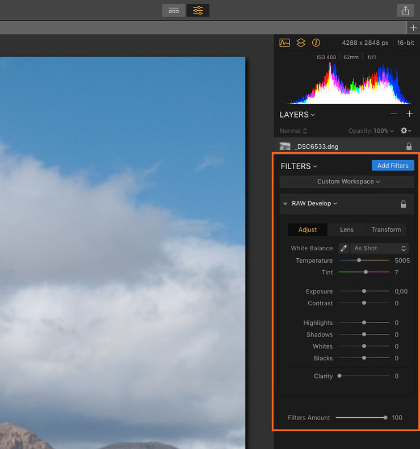Open the layer settings gear menu

click(x=405, y=131)
